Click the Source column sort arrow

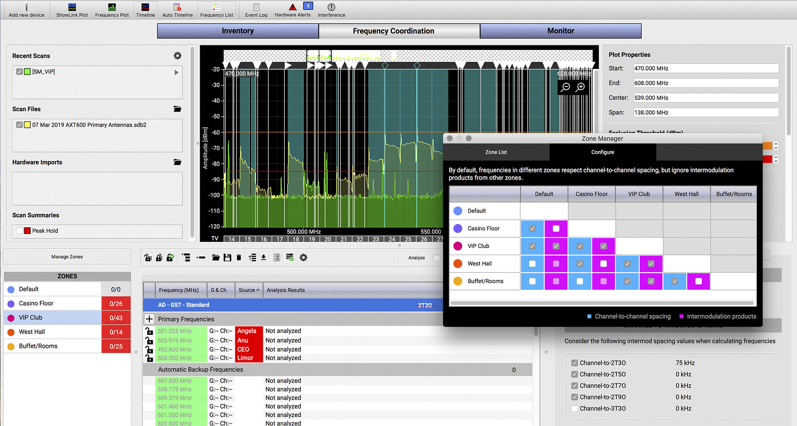pos(258,290)
